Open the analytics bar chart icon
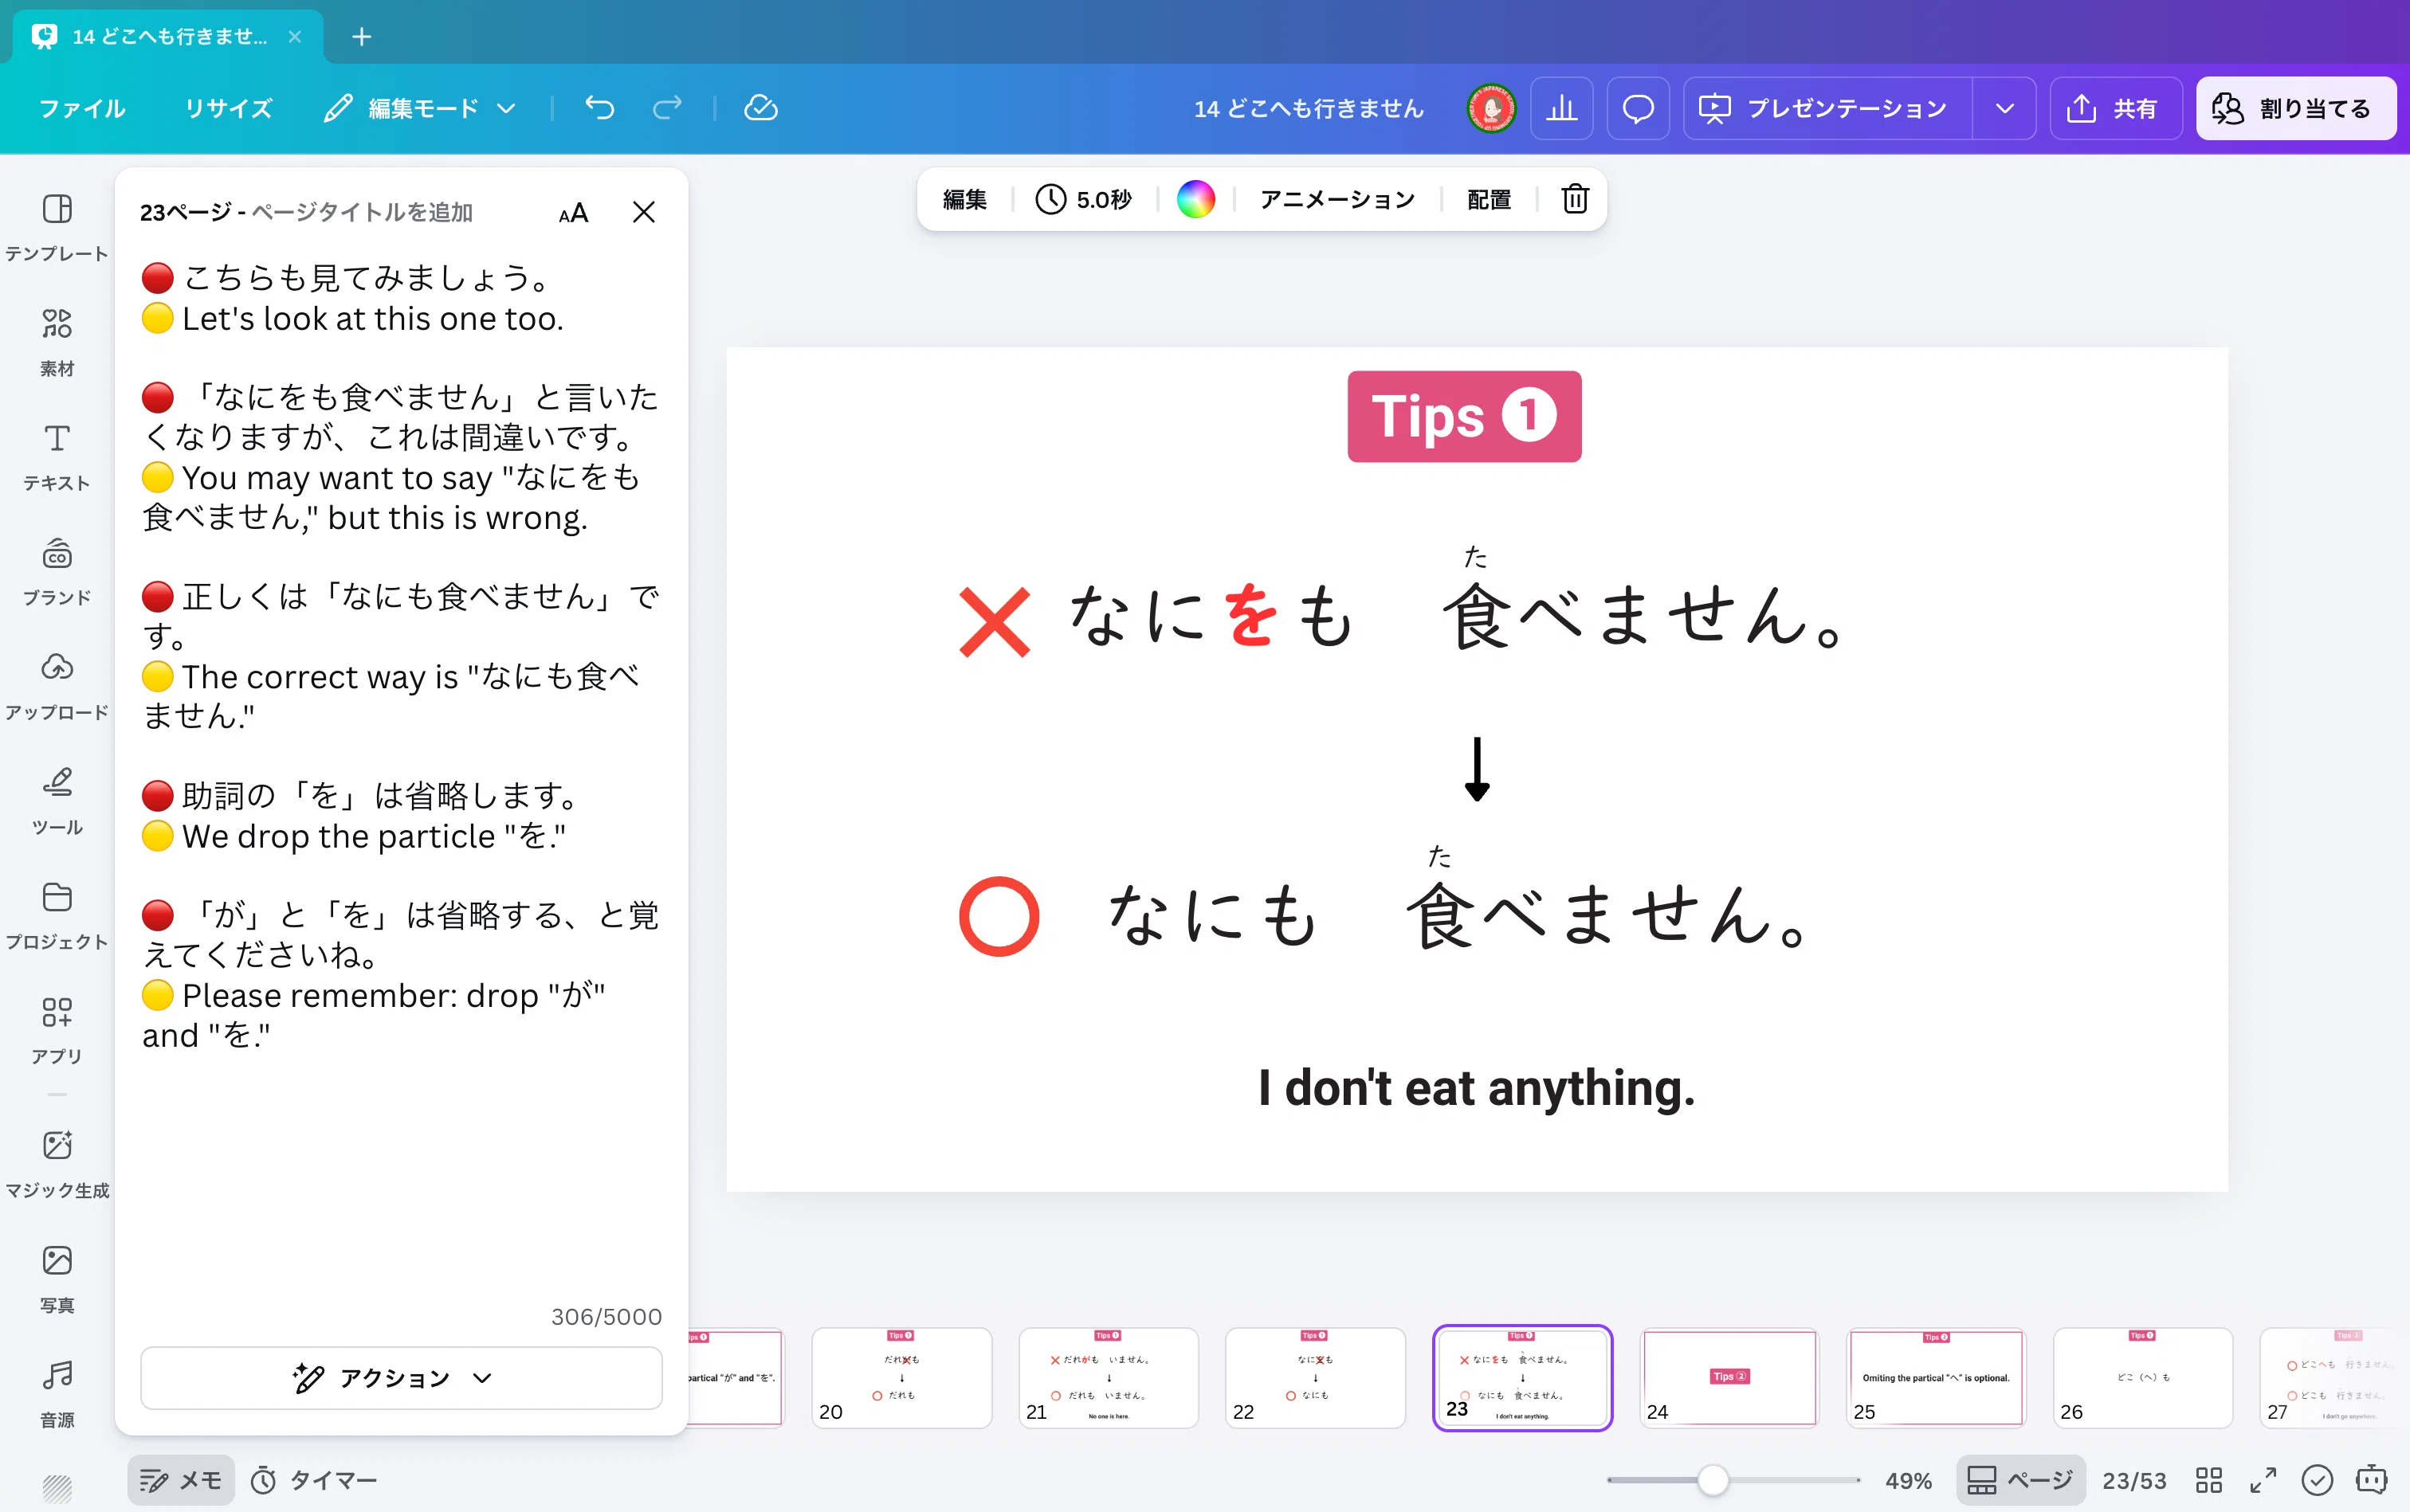Screen dimensions: 2410x1512 click(x=1562, y=108)
